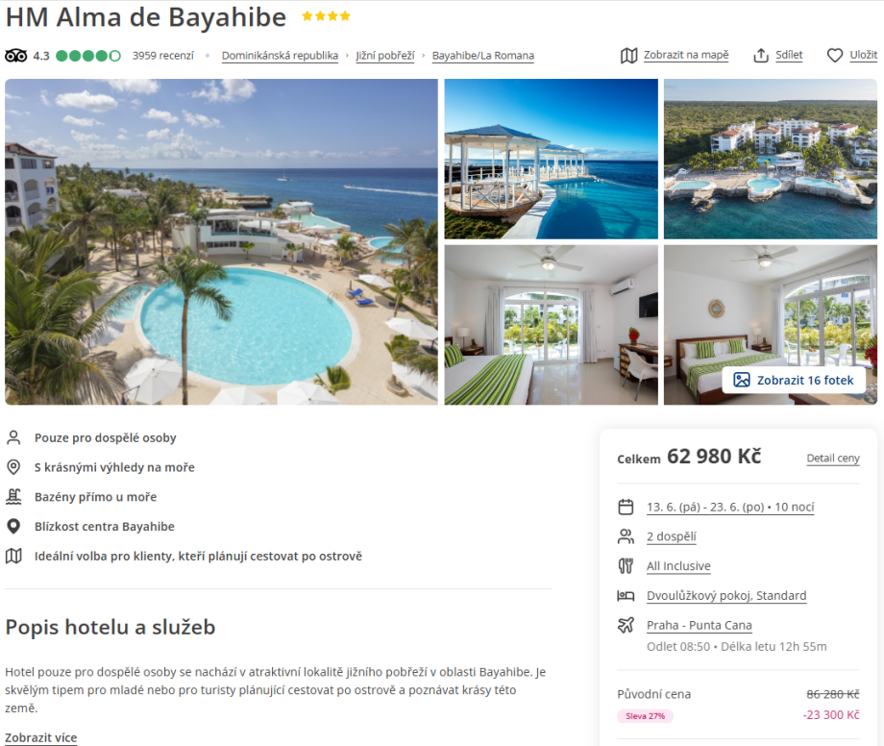Click the TripAdvisor owl logo
The height and width of the screenshot is (746, 884).
(x=15, y=56)
